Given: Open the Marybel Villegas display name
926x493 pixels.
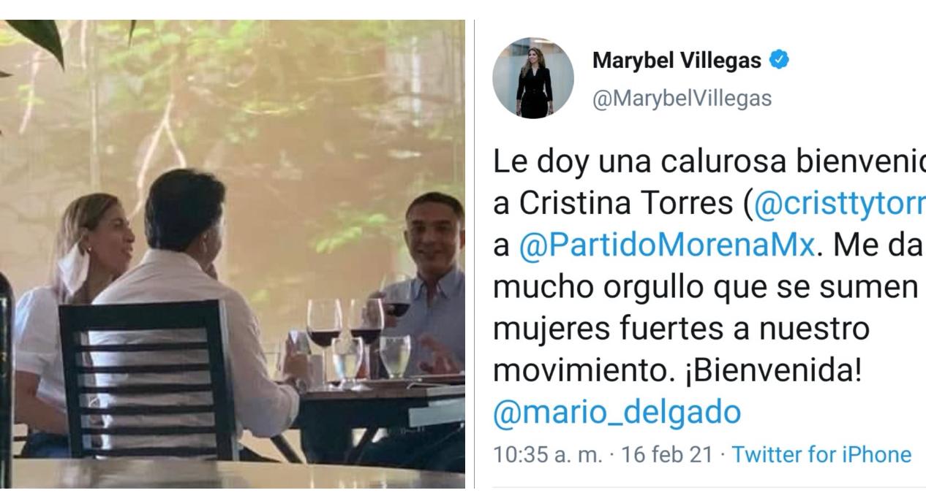Looking at the screenshot, I should 677,61.
